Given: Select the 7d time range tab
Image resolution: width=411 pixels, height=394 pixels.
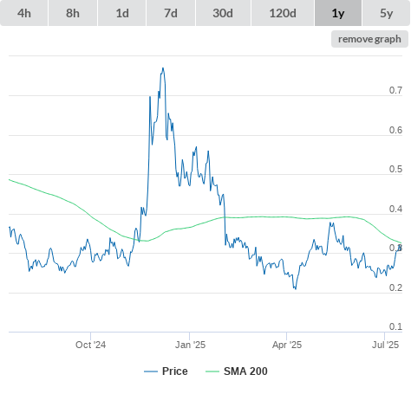Looking at the screenshot, I should point(171,13).
